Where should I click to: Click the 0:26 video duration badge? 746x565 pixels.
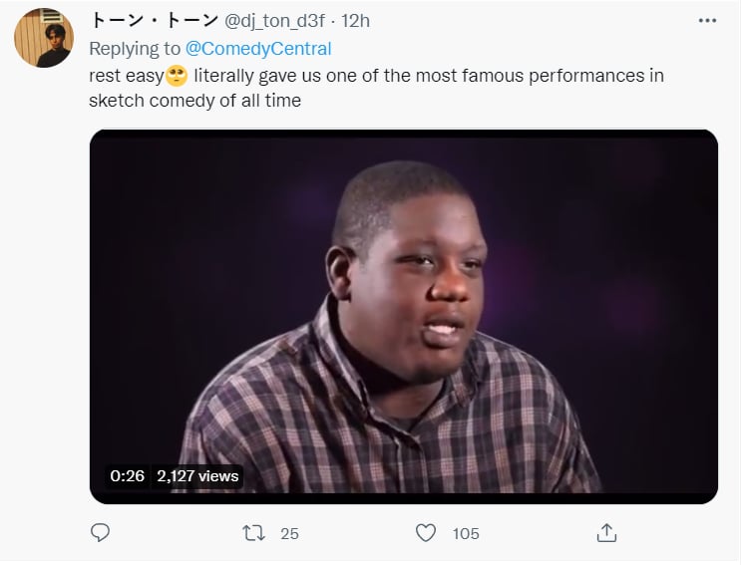tap(127, 476)
